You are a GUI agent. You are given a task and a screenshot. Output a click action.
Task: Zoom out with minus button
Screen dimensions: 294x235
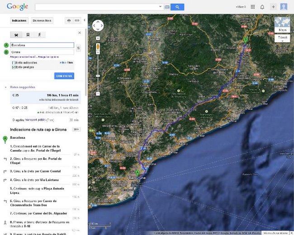pyautogui.click(x=98, y=94)
